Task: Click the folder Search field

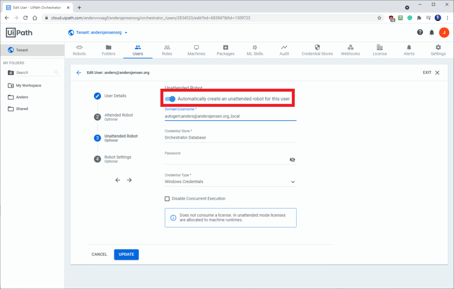Action: [x=34, y=72]
